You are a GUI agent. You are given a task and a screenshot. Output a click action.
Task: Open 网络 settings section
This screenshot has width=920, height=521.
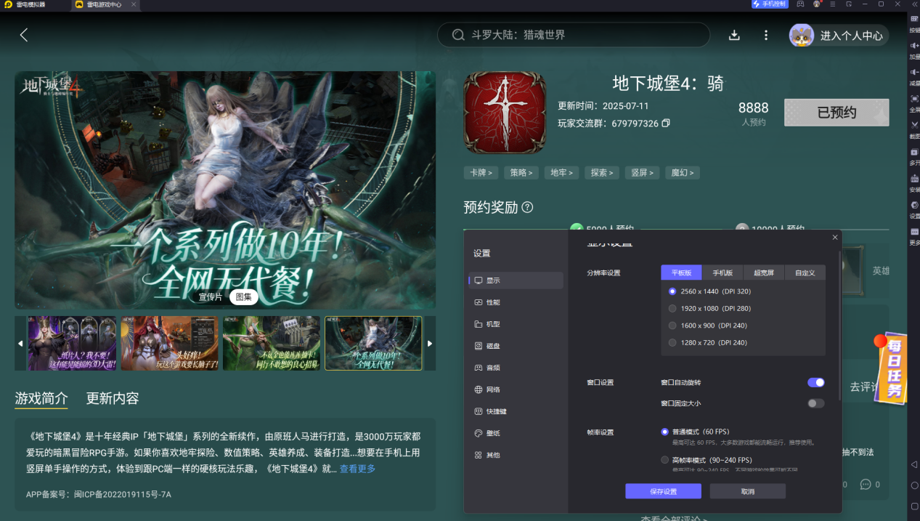(516, 389)
